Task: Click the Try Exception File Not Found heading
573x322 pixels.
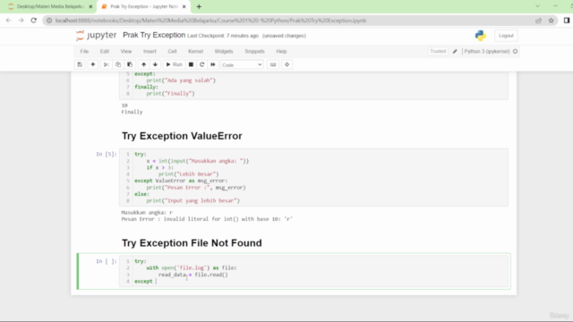Action: tap(192, 243)
